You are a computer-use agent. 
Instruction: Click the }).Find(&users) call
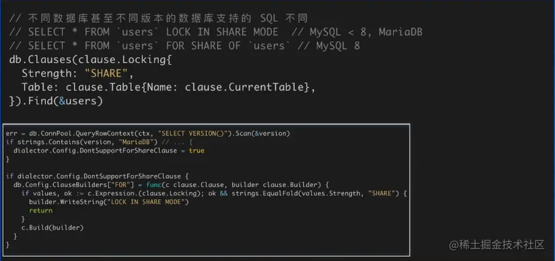pos(57,101)
